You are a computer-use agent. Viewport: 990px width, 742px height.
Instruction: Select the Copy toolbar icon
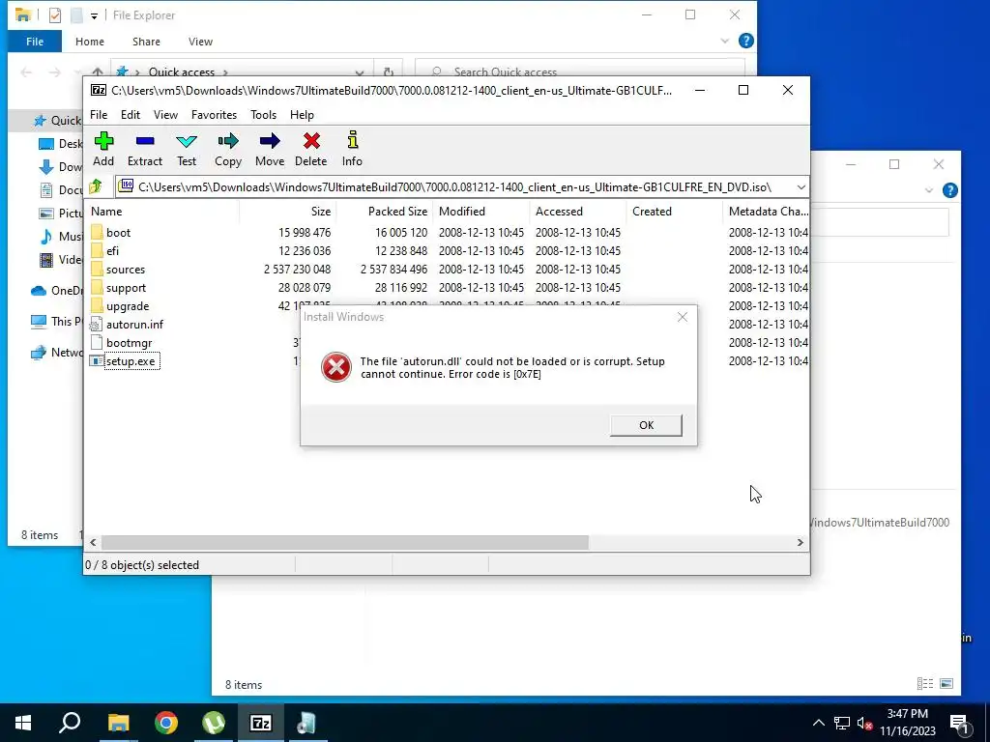click(228, 141)
